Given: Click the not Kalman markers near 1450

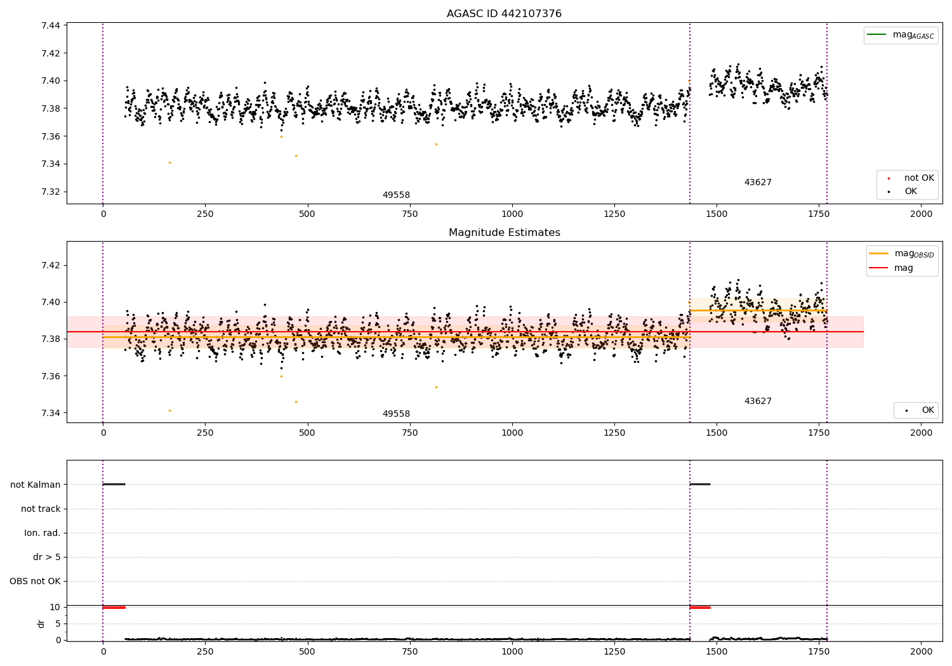Looking at the screenshot, I should coord(700,485).
